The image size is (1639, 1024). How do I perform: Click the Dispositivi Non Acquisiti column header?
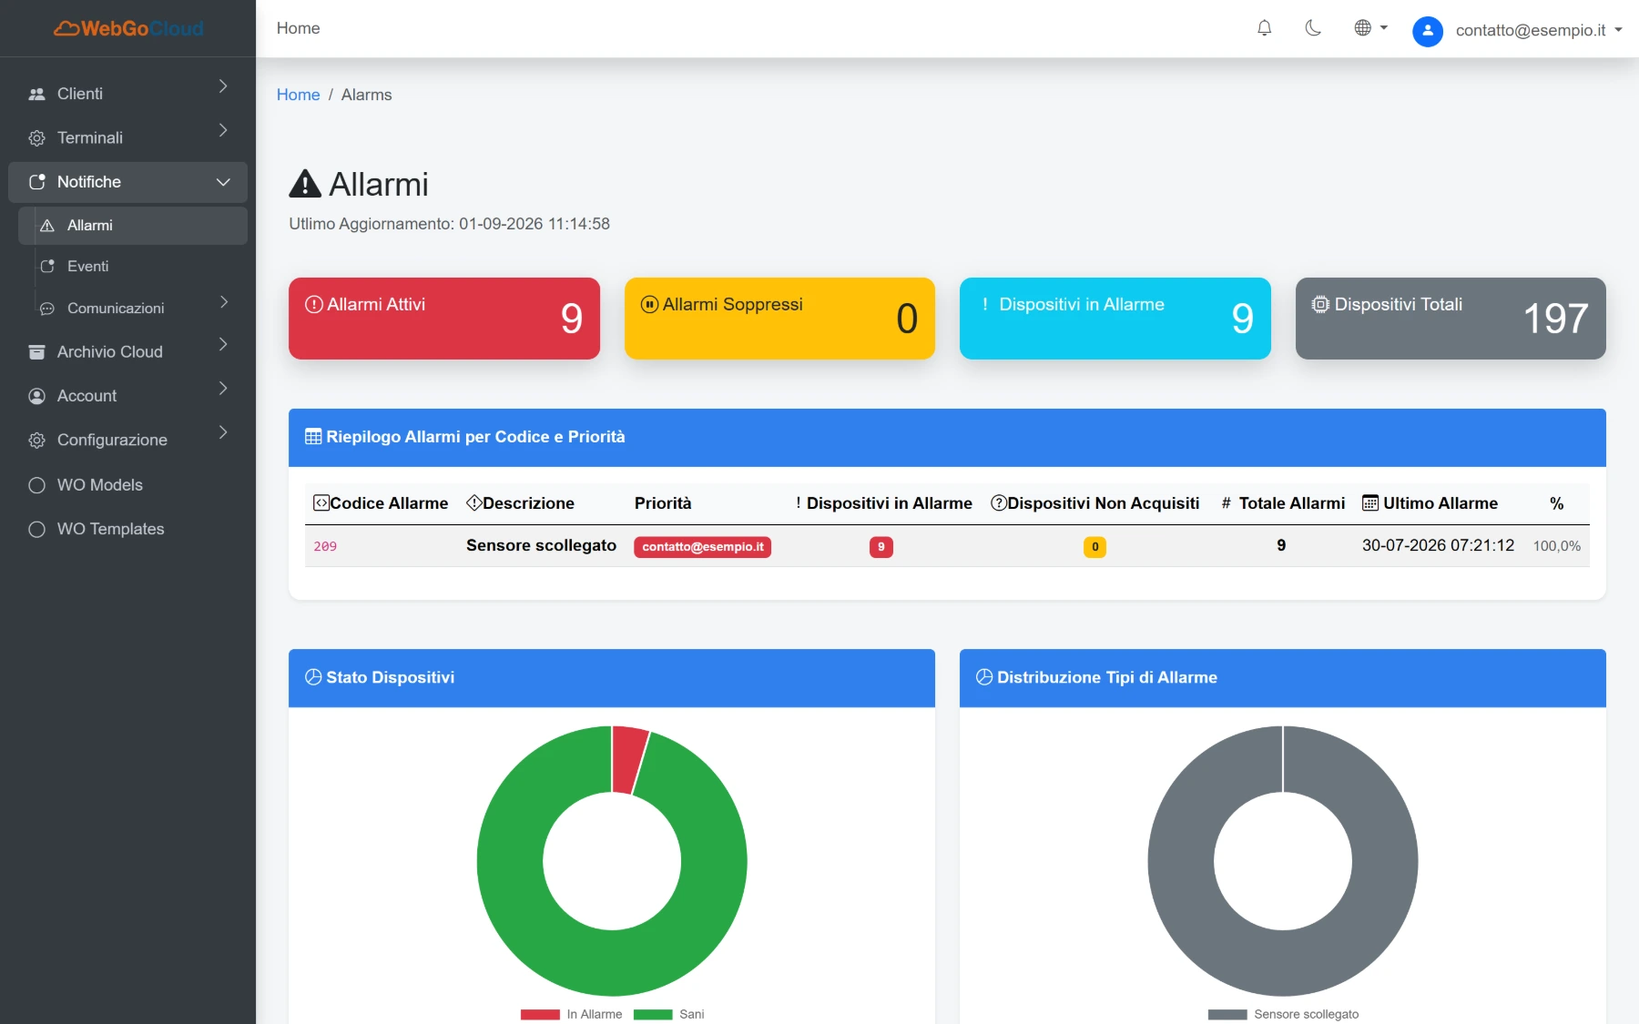1094,503
